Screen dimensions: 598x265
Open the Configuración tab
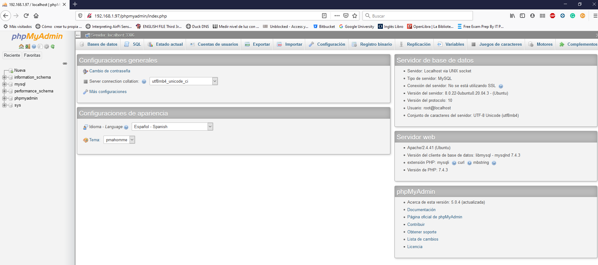327,44
